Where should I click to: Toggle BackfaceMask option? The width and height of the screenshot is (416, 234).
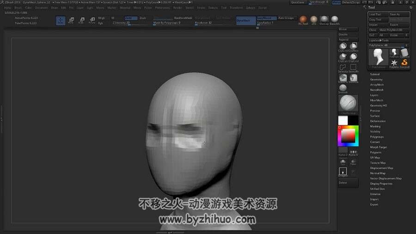183,18
